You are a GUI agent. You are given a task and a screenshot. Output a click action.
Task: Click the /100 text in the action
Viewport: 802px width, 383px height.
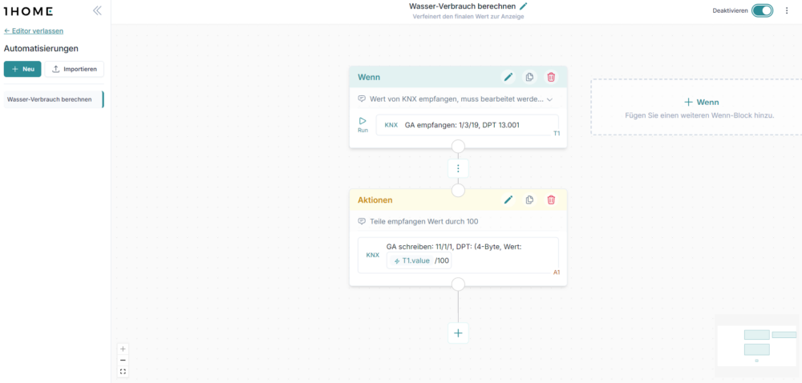point(442,260)
